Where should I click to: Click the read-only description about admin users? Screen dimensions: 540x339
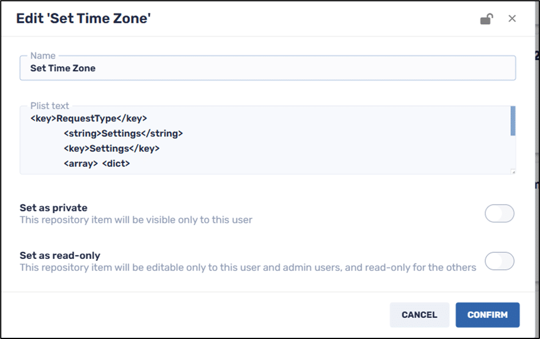point(248,267)
